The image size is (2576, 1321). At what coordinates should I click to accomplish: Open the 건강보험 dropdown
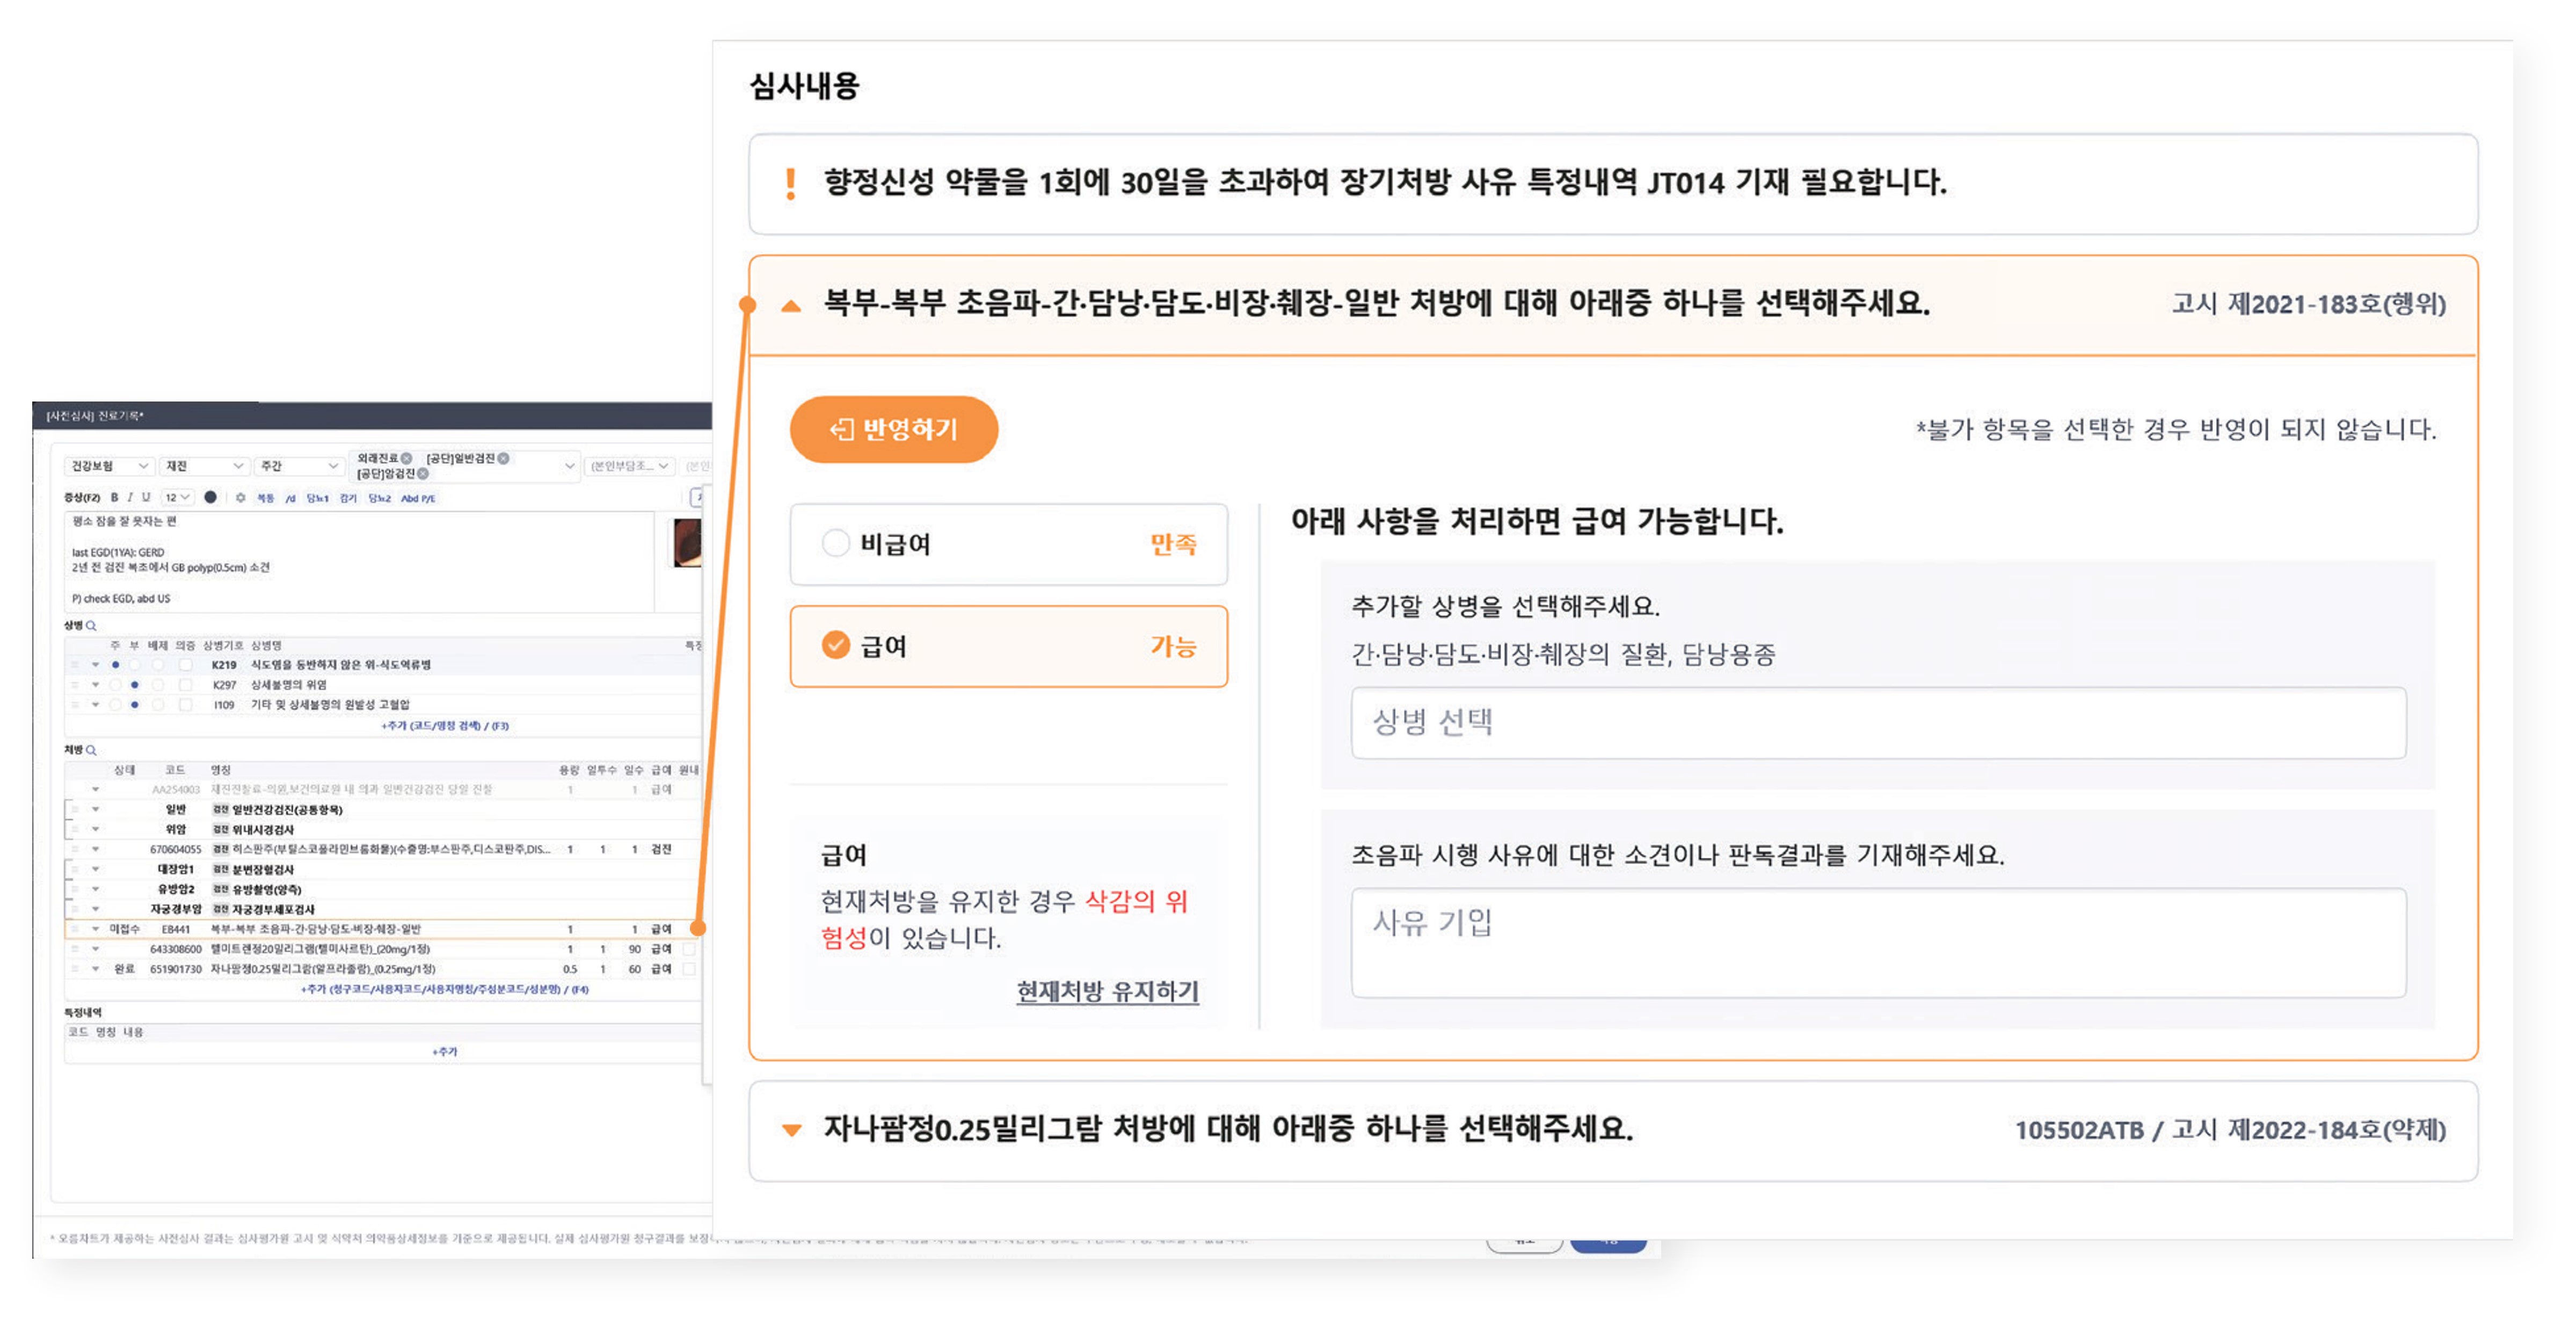[108, 466]
